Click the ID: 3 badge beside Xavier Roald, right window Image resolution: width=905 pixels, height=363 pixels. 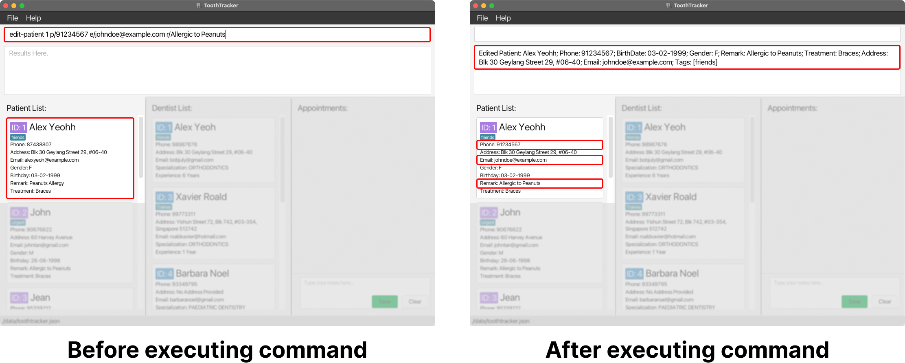(634, 197)
